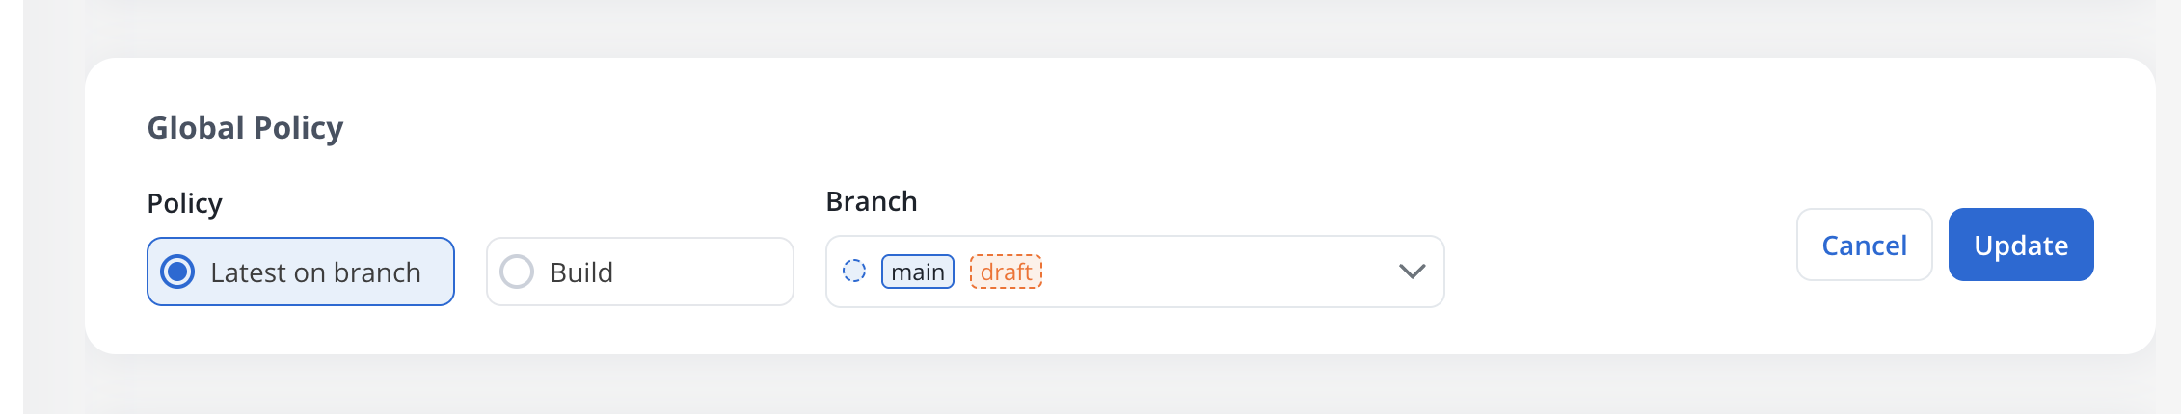Image resolution: width=2181 pixels, height=414 pixels.
Task: Click the 'Latest on branch' label text
Action: click(315, 273)
